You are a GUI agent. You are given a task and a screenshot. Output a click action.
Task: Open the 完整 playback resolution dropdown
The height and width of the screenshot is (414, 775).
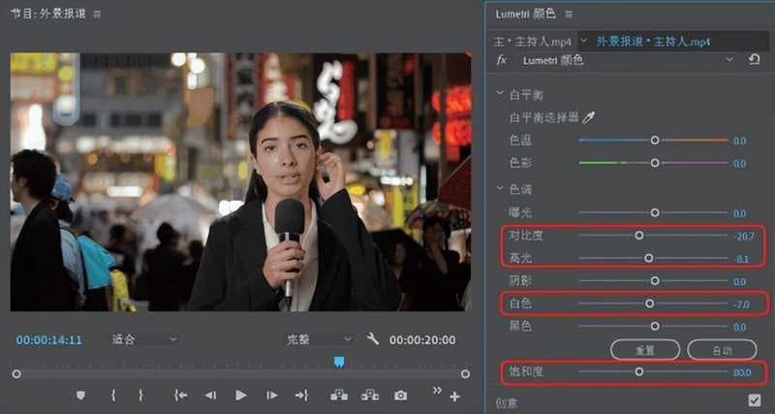(x=320, y=339)
